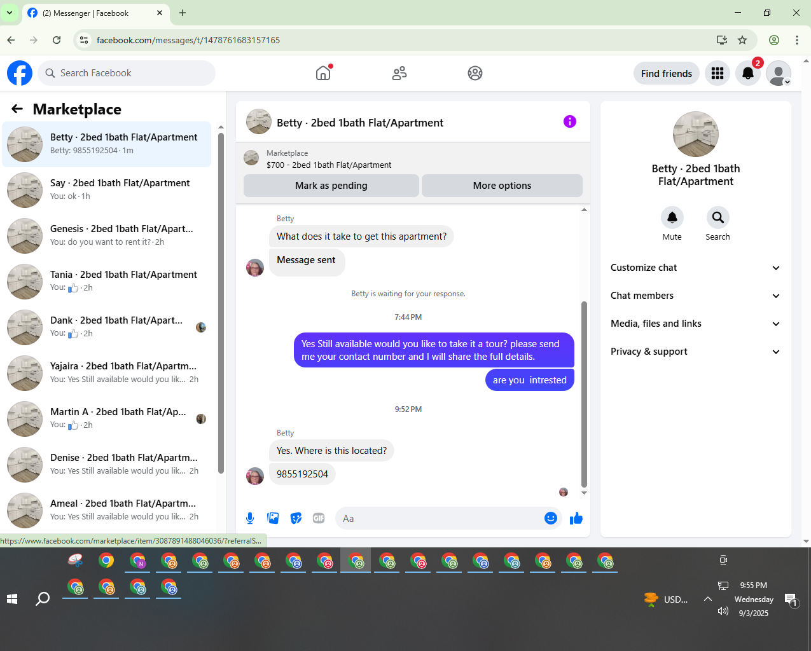Open site information icon in address bar
The image size is (811, 651).
pos(83,40)
